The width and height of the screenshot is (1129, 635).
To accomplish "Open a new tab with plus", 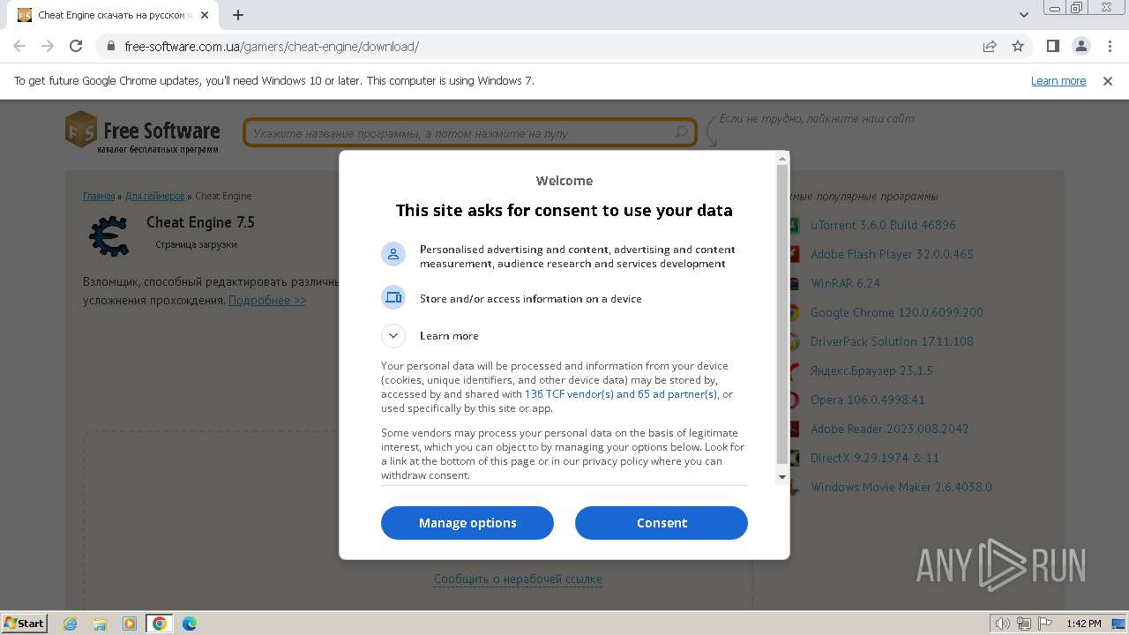I will 238,15.
